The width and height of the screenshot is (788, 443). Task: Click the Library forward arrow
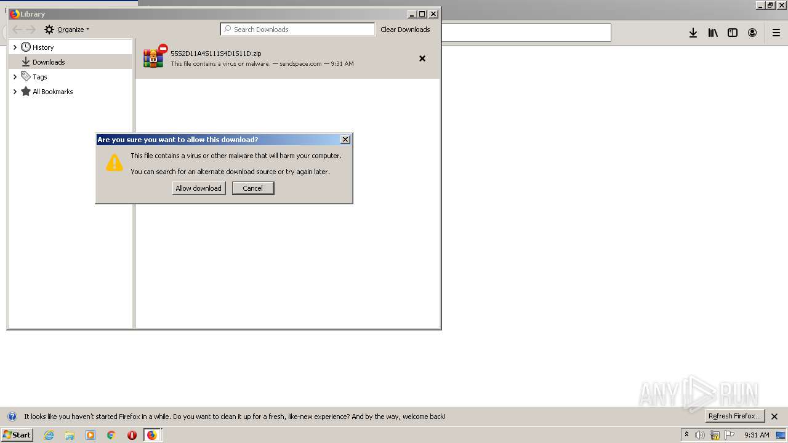[31, 30]
